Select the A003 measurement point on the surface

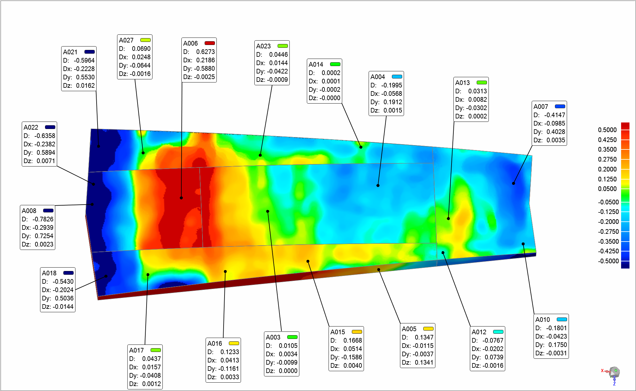(268, 211)
